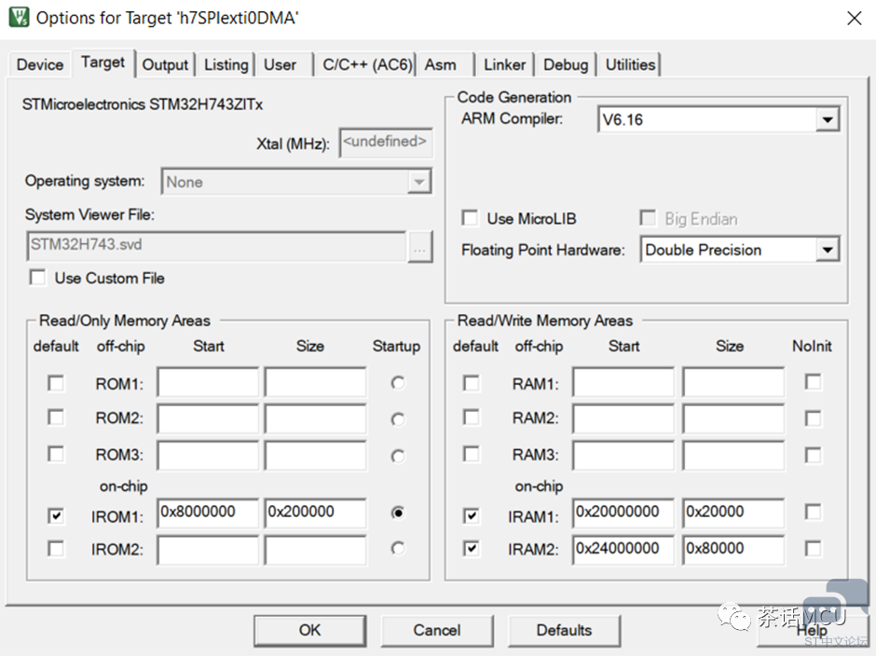Edit IRAM2 Size value 0x80000

coord(733,550)
